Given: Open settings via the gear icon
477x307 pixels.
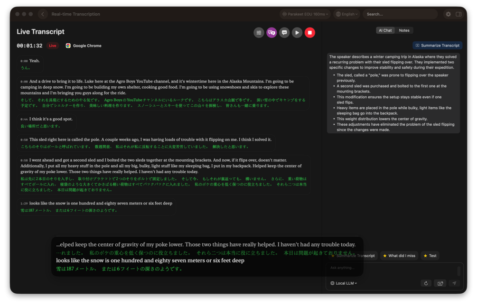Looking at the screenshot, I should [x=448, y=14].
